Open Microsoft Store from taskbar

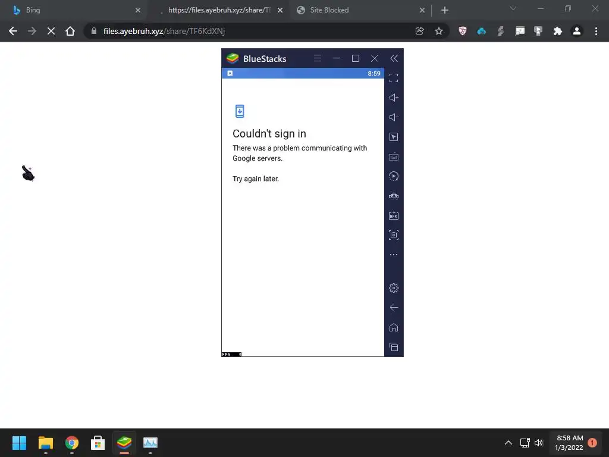pos(98,443)
